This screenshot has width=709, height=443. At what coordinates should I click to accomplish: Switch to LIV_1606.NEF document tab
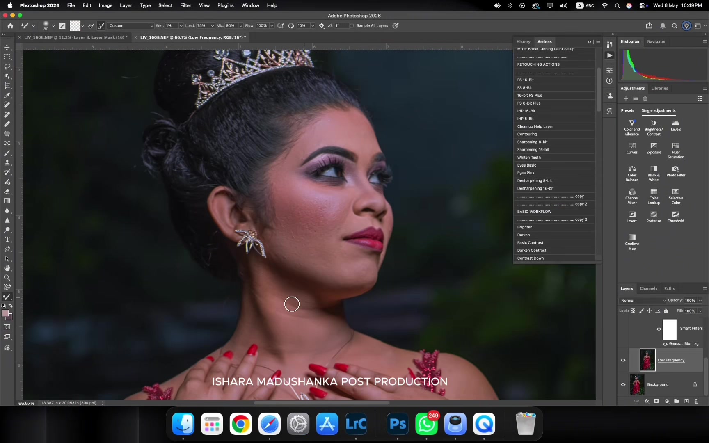click(x=75, y=37)
